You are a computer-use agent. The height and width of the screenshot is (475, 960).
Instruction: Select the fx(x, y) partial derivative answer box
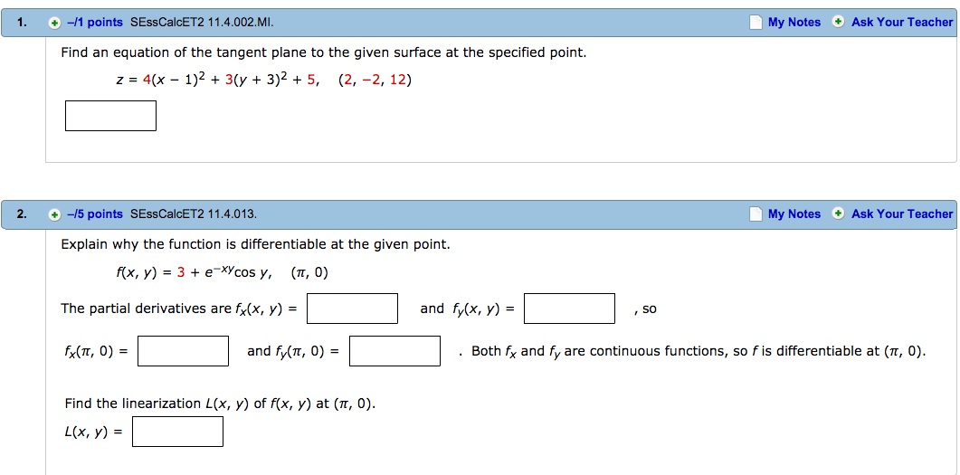[x=353, y=309]
